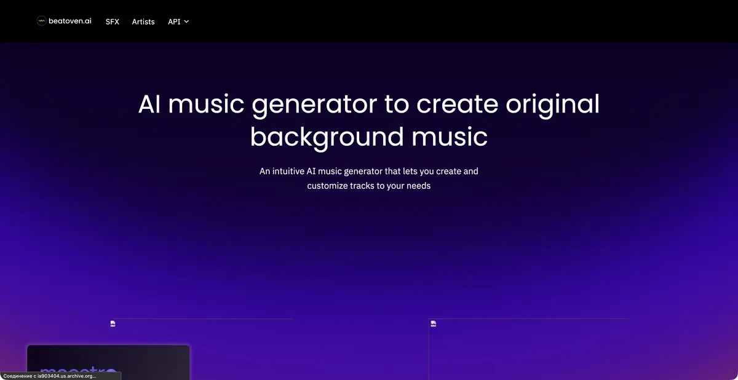Click the beatoven.ai logo
This screenshot has width=738, height=380.
pyautogui.click(x=64, y=21)
